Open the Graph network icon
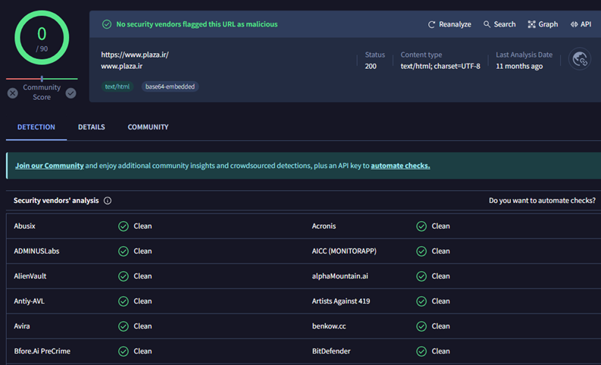601x365 pixels. click(531, 24)
